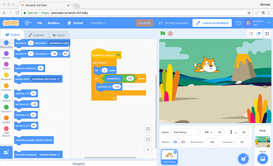
Task: Open the posizione a caso dropdown
Action: point(59,43)
